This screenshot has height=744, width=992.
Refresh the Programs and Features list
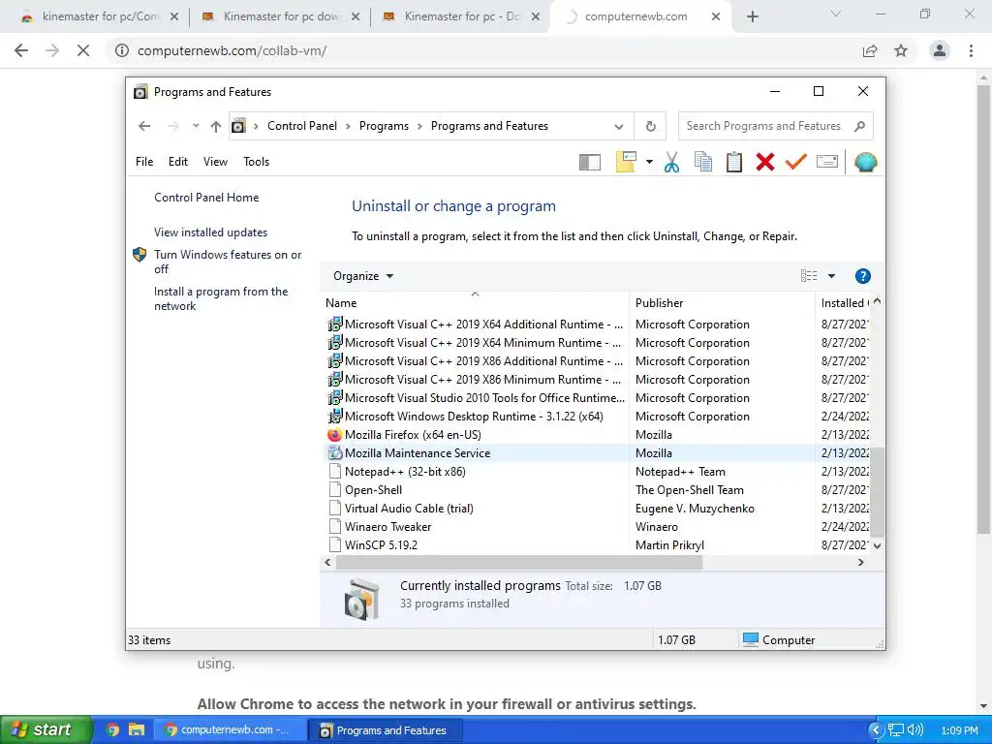click(650, 127)
